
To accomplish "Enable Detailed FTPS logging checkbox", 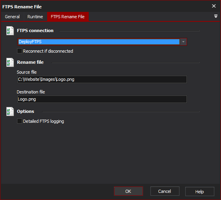I will point(19,121).
